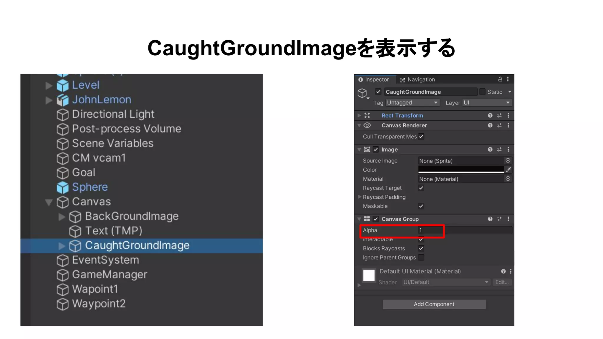Open Canvas Renderer more options menu

pos(508,125)
